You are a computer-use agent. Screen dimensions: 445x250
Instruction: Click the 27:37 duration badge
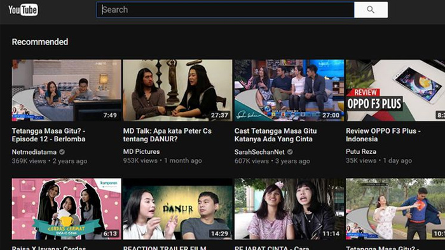(x=219, y=115)
